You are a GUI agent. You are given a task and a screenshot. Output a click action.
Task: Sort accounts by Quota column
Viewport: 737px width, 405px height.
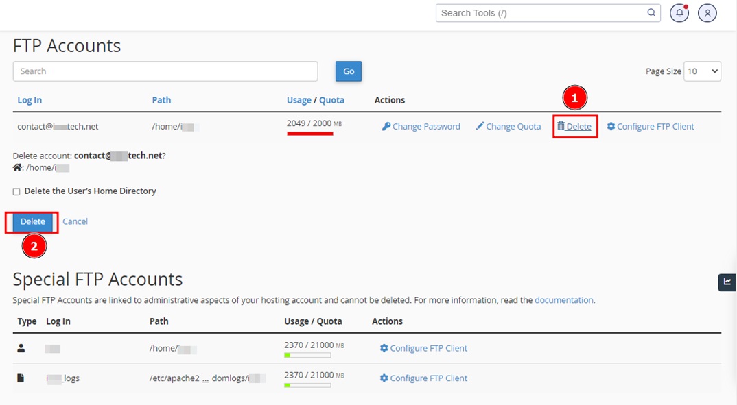332,100
